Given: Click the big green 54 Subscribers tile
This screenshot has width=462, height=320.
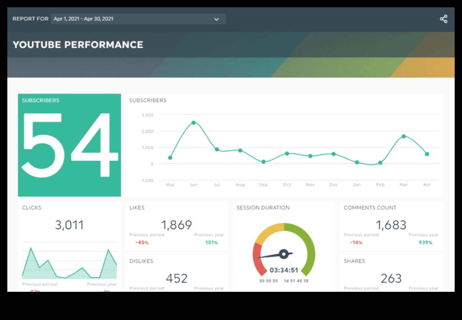Looking at the screenshot, I should [x=69, y=145].
